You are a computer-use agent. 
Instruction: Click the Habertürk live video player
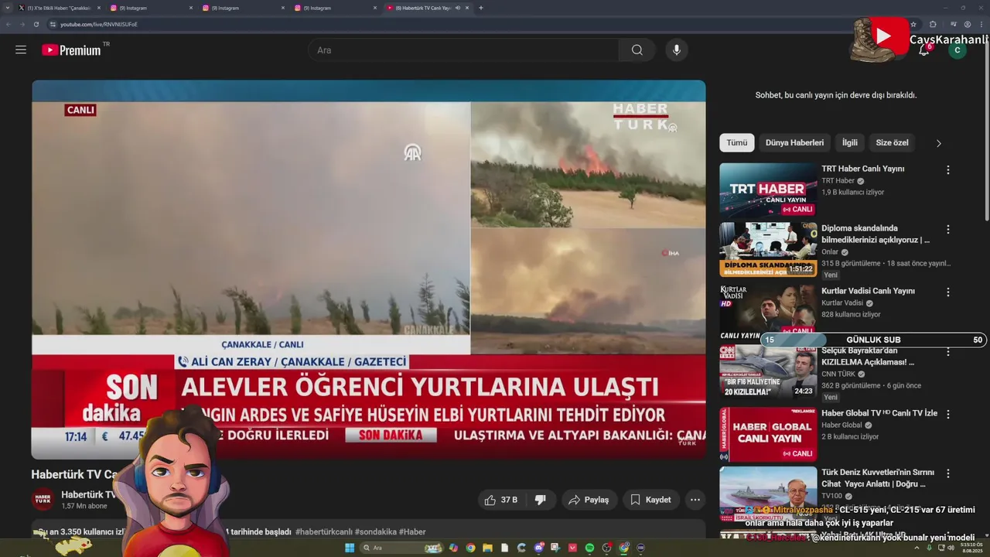pos(368,269)
